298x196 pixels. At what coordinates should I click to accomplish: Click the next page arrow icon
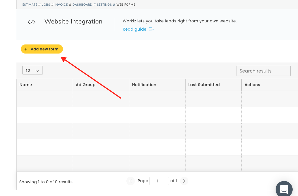pos(184,181)
